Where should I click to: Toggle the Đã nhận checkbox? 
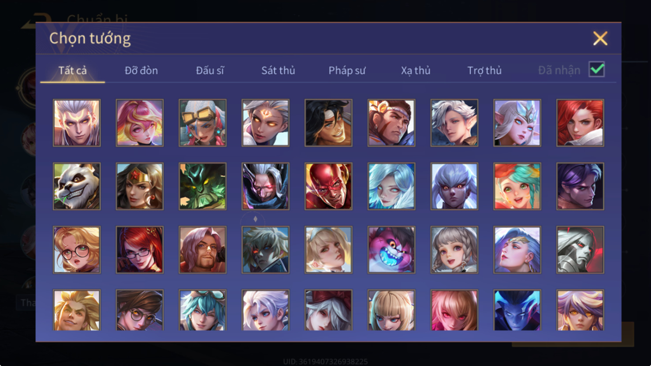tap(597, 70)
